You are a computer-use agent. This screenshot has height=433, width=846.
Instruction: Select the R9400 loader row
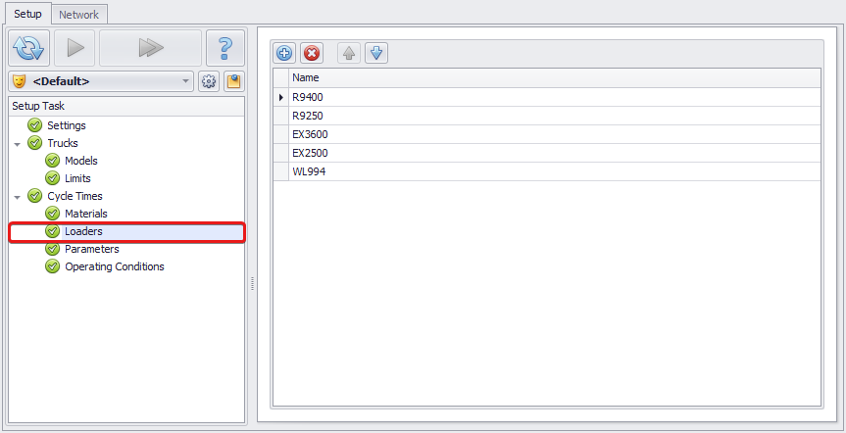pyautogui.click(x=555, y=97)
